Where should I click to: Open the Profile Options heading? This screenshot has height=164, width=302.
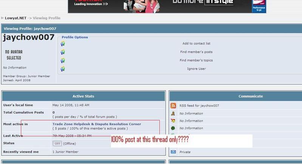[x=75, y=37]
